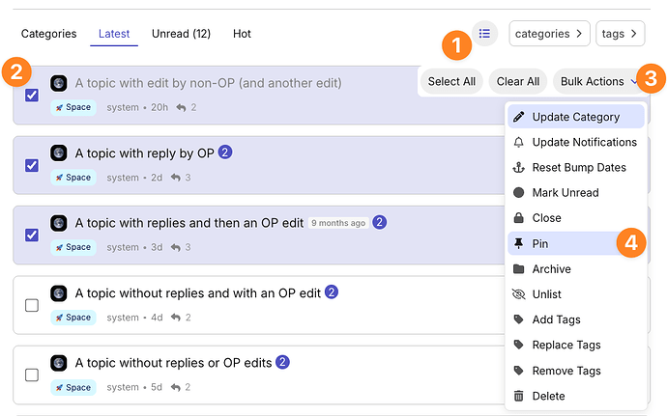The width and height of the screenshot is (667, 416).
Task: Open 'A topic with replies and then an OP edit'
Action: (189, 223)
